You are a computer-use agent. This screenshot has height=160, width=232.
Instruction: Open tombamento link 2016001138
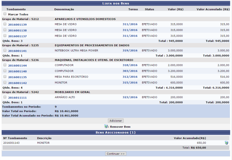pos(17,30)
